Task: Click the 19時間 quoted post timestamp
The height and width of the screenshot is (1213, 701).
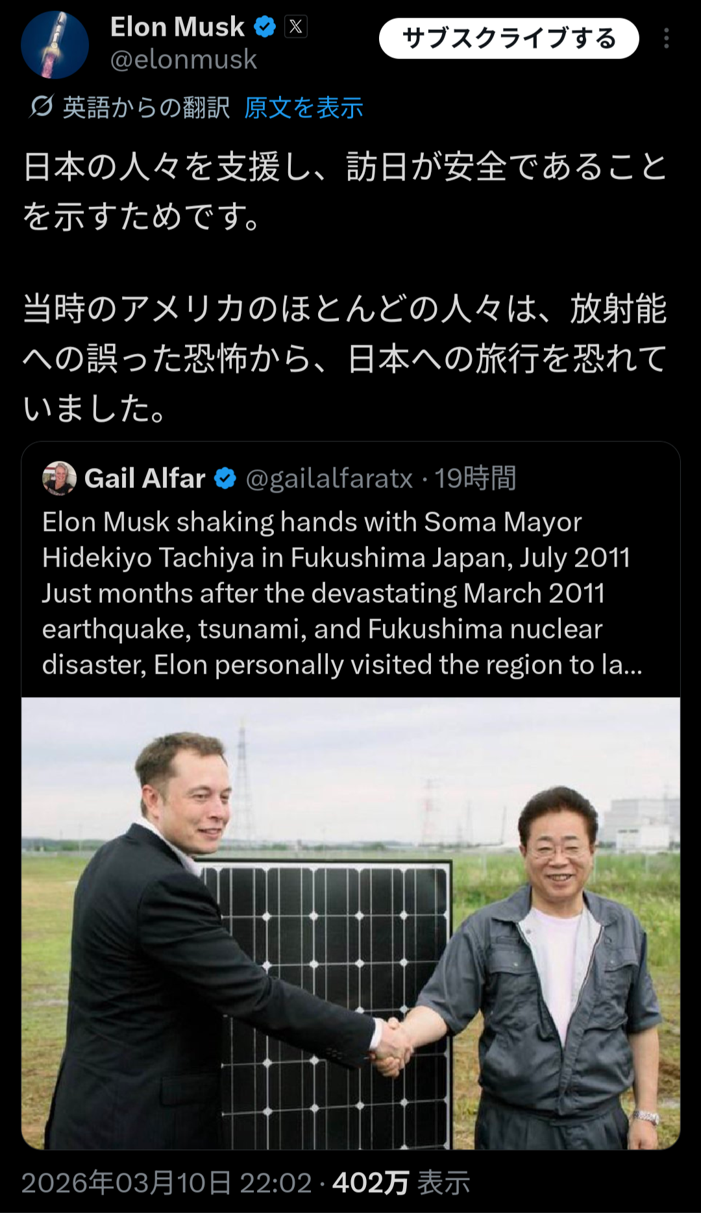Action: pyautogui.click(x=475, y=478)
